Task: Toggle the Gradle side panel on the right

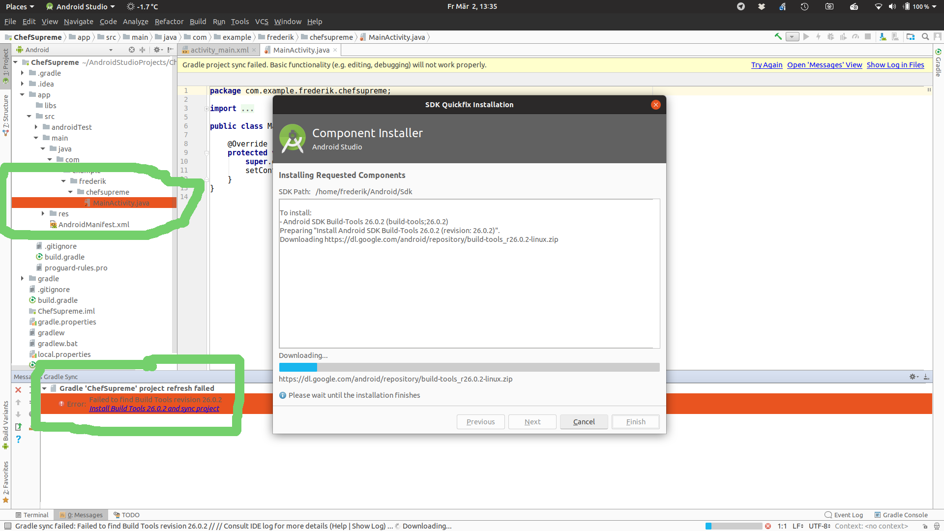Action: tap(938, 63)
